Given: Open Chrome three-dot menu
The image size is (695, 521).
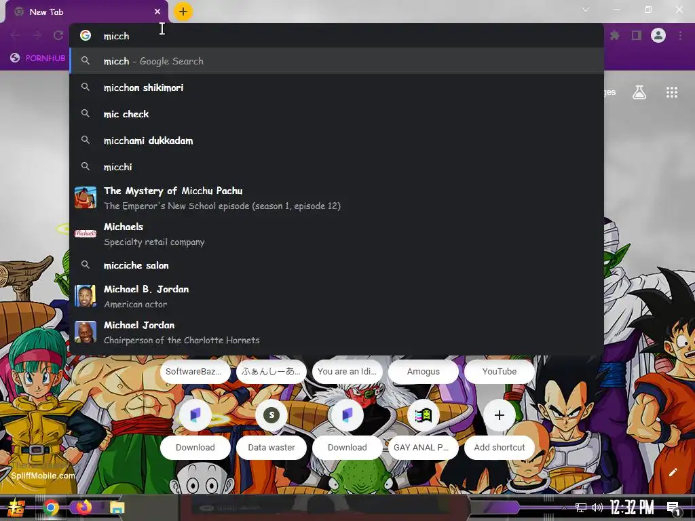Looking at the screenshot, I should [680, 35].
